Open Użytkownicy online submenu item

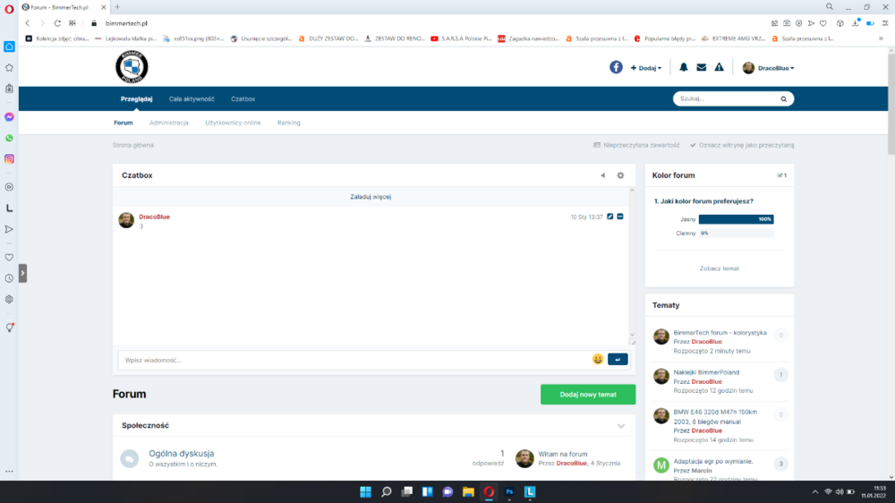(233, 123)
